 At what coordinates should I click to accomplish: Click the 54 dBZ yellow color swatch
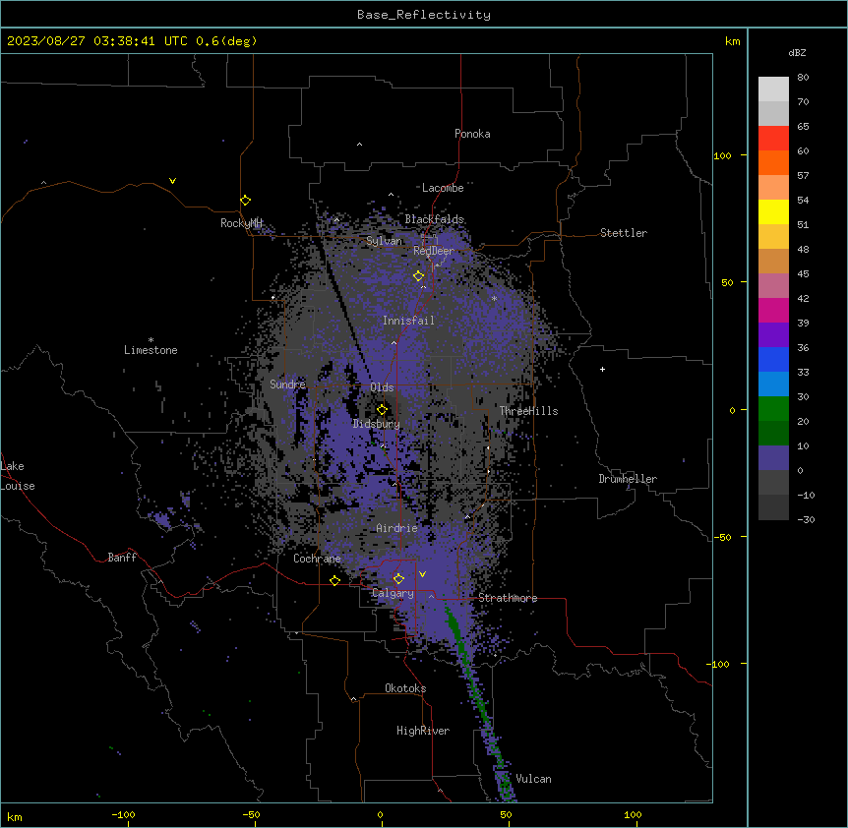pyautogui.click(x=773, y=211)
